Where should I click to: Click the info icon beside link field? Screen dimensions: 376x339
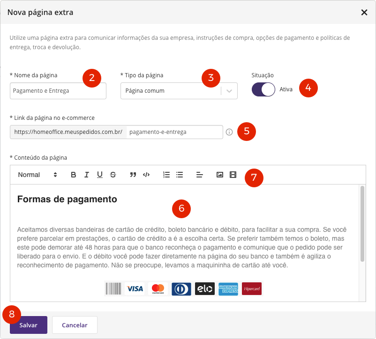[229, 132]
